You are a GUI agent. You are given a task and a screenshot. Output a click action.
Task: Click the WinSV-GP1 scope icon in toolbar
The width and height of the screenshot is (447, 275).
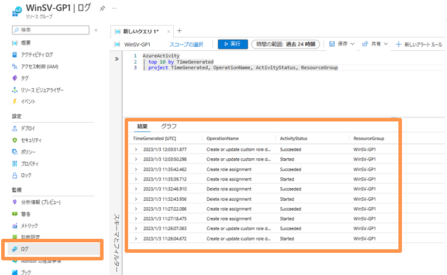click(x=117, y=44)
